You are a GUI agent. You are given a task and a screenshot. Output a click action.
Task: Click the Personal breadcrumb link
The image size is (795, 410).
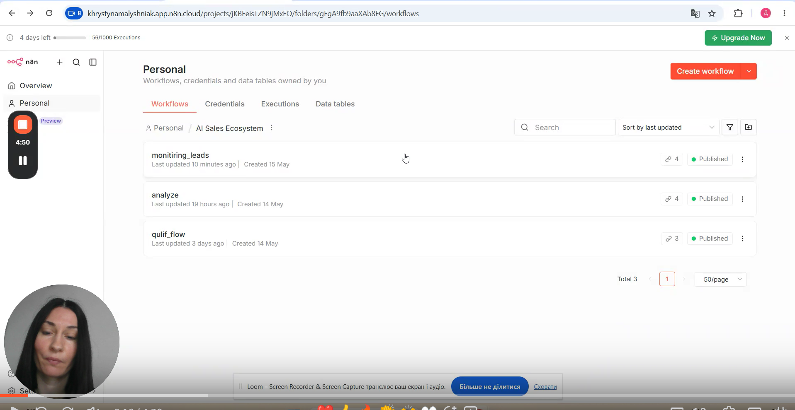tap(165, 128)
